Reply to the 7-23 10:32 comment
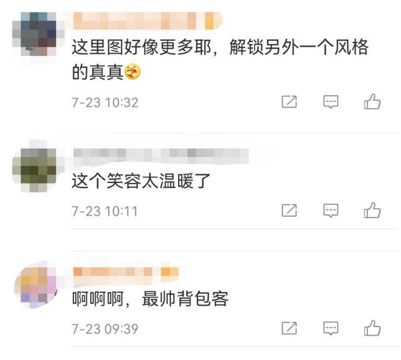 [x=331, y=102]
